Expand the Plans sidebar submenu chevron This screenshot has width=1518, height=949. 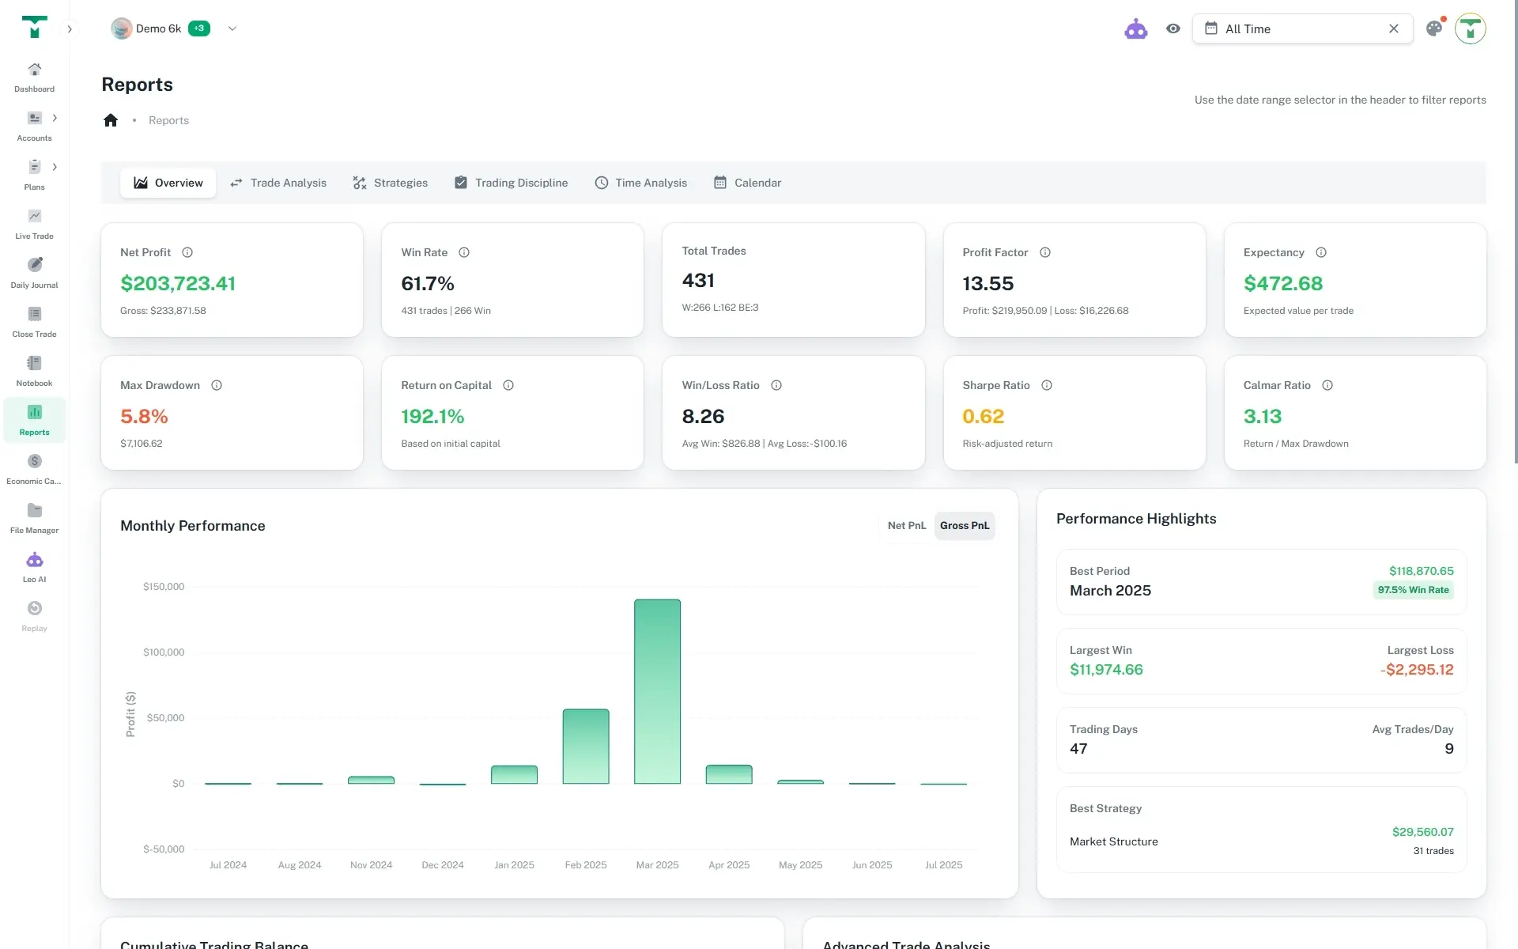pyautogui.click(x=55, y=167)
